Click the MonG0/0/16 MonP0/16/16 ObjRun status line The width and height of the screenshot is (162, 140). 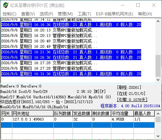point(34,107)
